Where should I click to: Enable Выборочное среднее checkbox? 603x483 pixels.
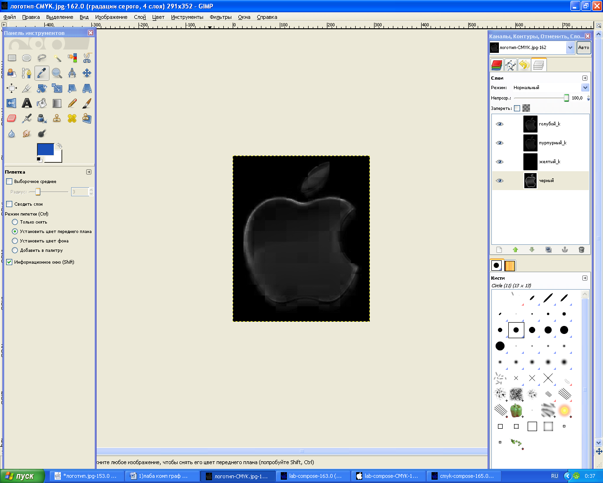pos(9,182)
